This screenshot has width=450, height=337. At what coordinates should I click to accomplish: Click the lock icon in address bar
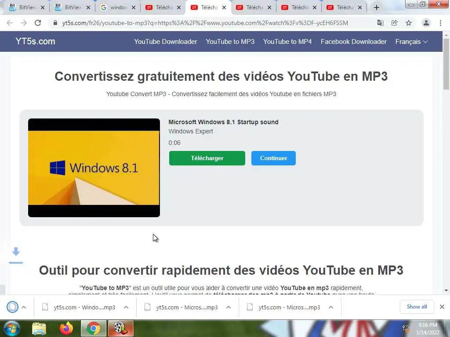pyautogui.click(x=55, y=23)
